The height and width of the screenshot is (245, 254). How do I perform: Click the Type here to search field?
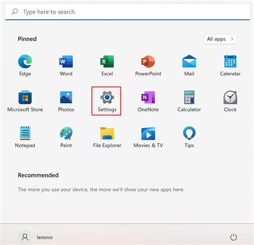tap(128, 12)
